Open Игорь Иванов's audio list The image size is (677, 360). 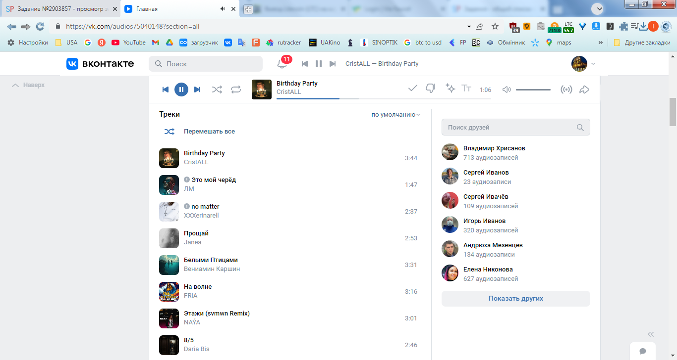tap(484, 221)
